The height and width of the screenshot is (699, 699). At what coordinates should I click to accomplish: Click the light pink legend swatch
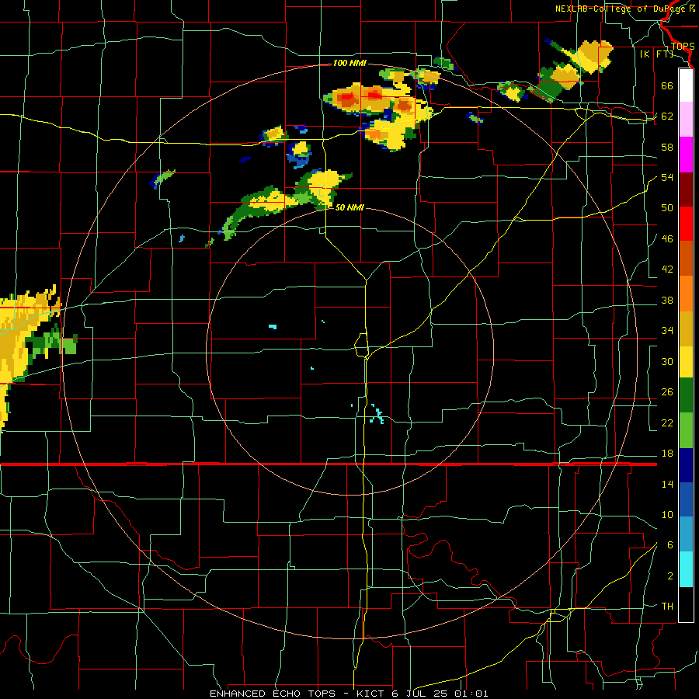(686, 119)
